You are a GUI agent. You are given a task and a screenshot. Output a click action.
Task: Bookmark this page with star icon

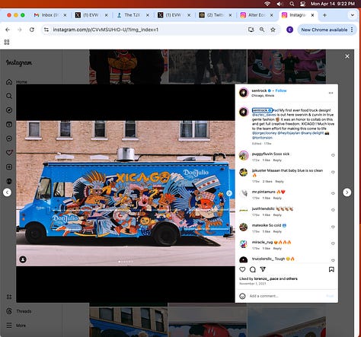273,30
